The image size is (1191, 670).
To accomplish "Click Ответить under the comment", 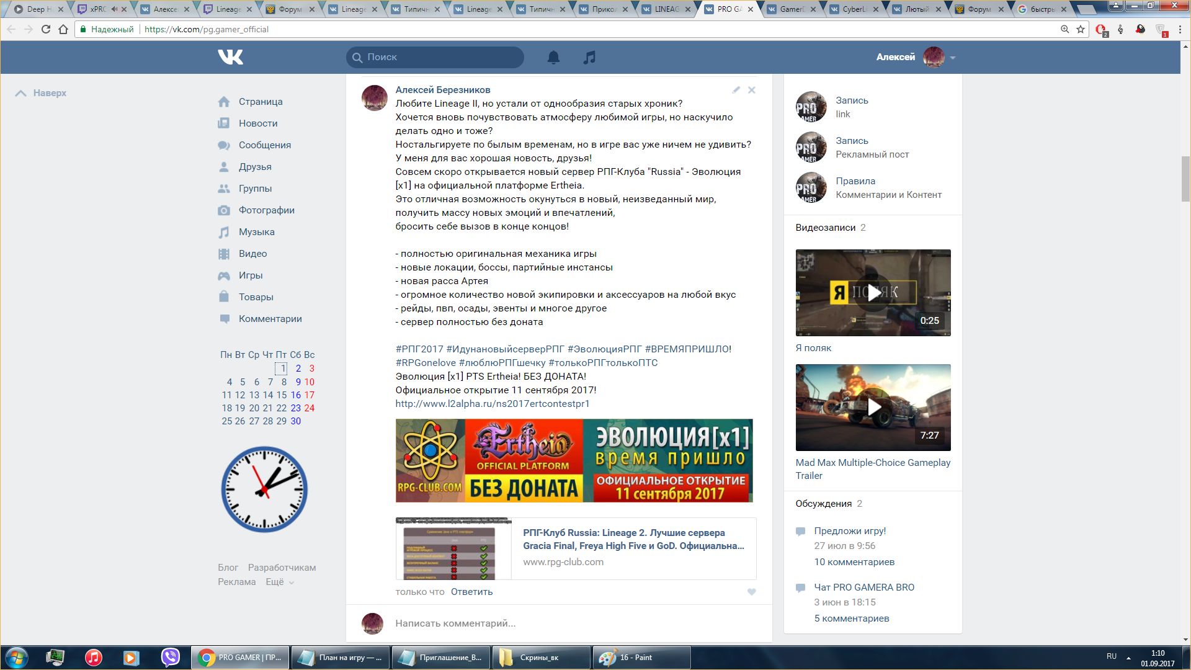I will [x=471, y=592].
